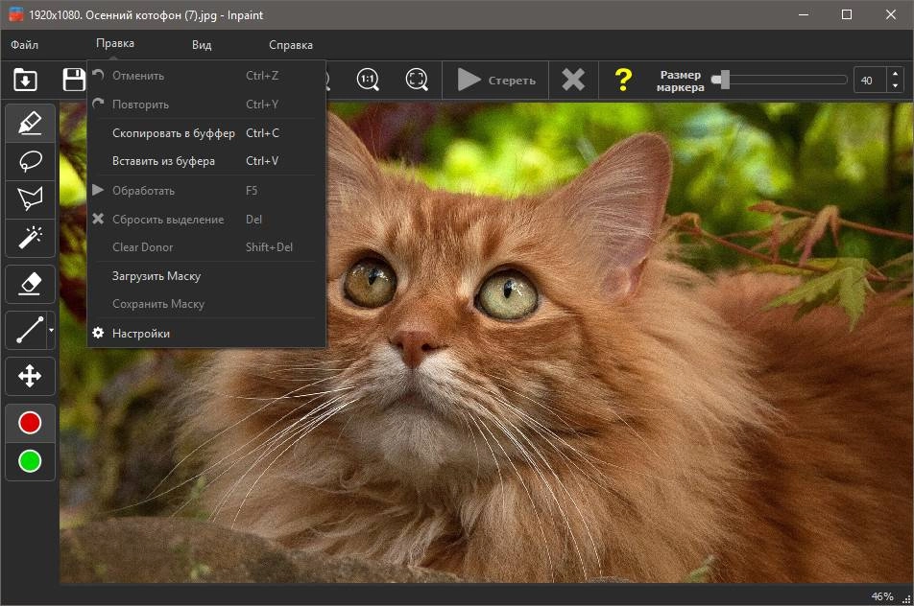914x606 pixels.
Task: Open the Справка menu
Action: [290, 45]
